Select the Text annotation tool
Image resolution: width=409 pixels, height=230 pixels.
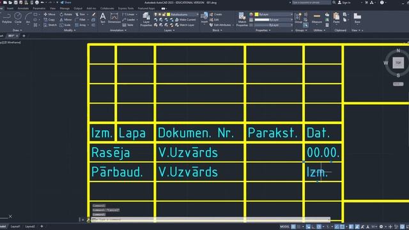tap(103, 18)
